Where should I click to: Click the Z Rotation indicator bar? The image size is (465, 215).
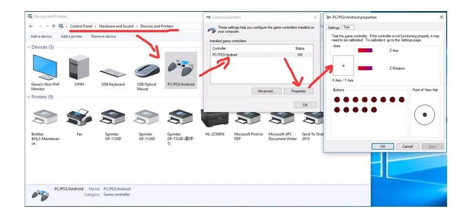click(x=365, y=68)
